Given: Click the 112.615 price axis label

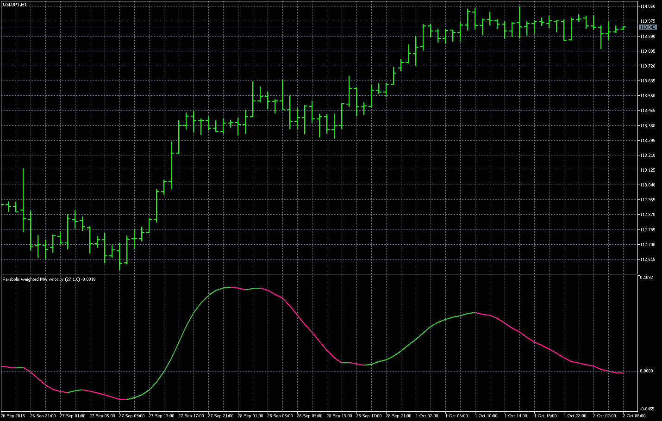Looking at the screenshot, I should point(648,260).
